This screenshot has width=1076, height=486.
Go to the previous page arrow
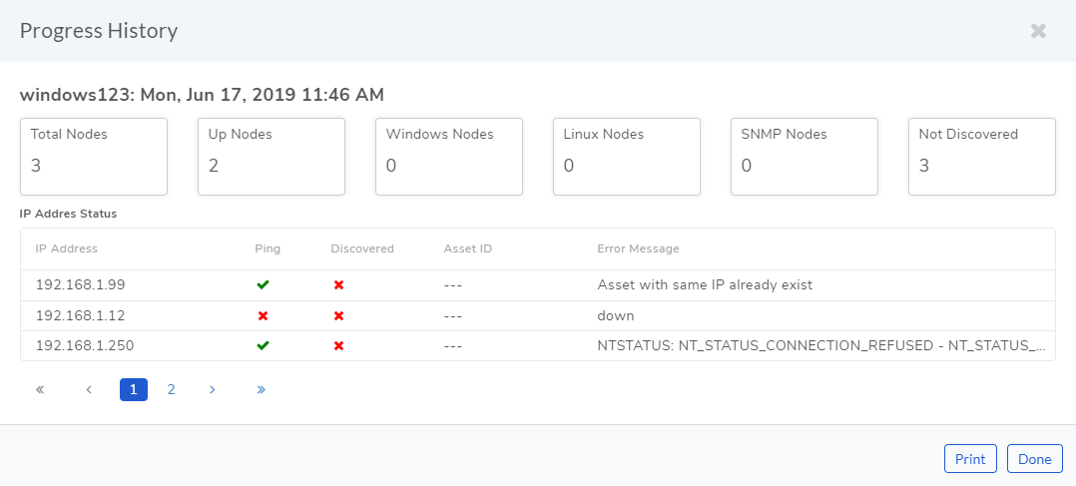tap(89, 389)
